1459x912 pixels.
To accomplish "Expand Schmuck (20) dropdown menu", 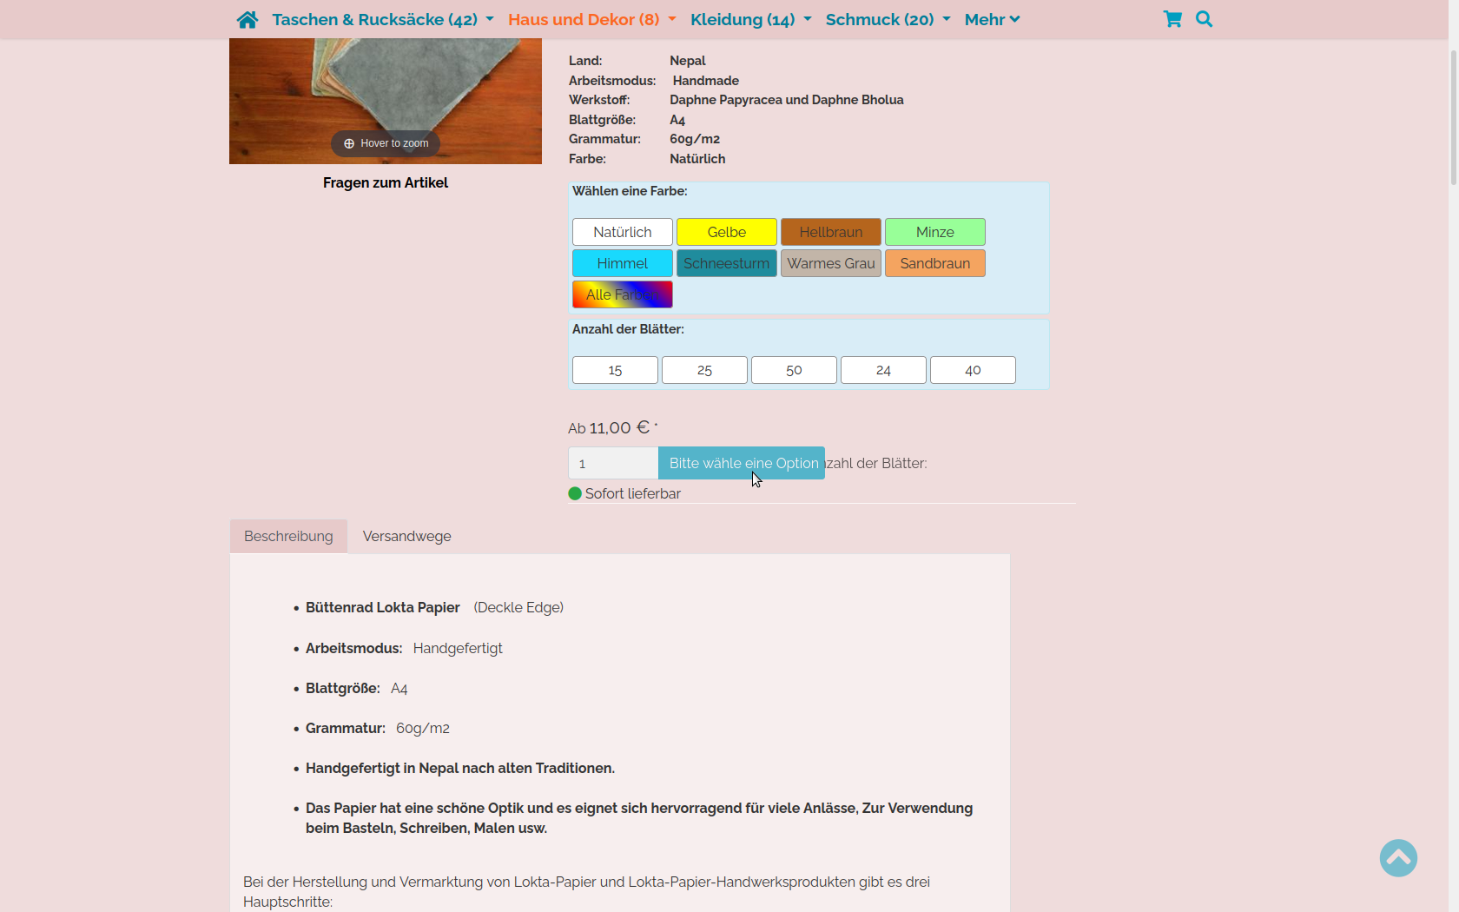I will (888, 19).
